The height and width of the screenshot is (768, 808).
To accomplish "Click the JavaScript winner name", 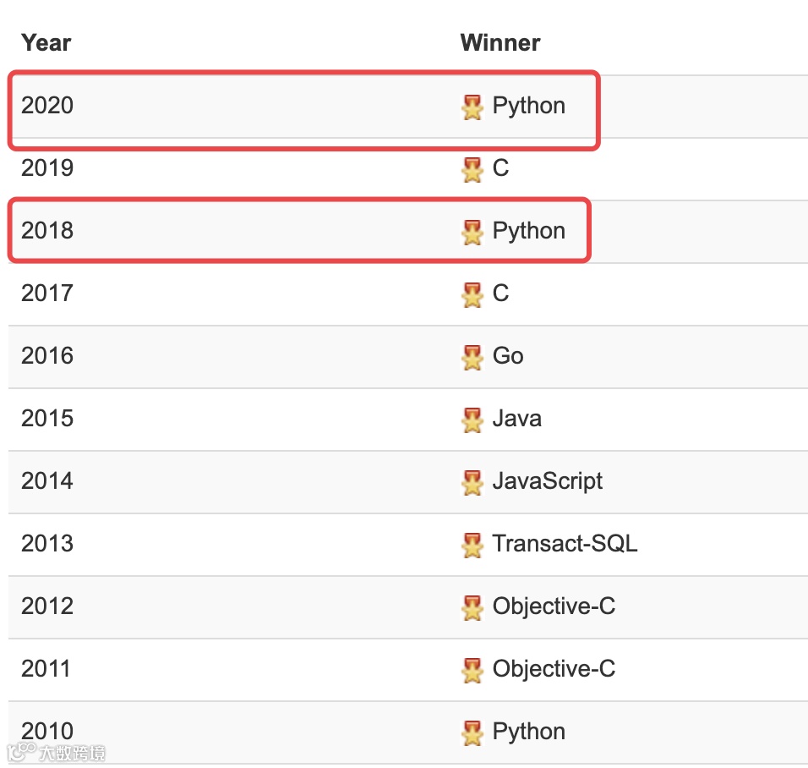I will point(548,481).
